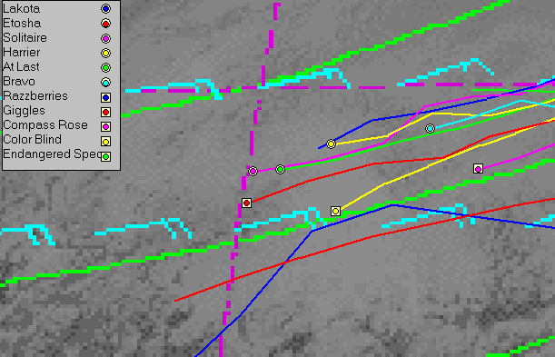Click At Last's green circle legend icon
The height and width of the screenshot is (357, 555).
105,67
